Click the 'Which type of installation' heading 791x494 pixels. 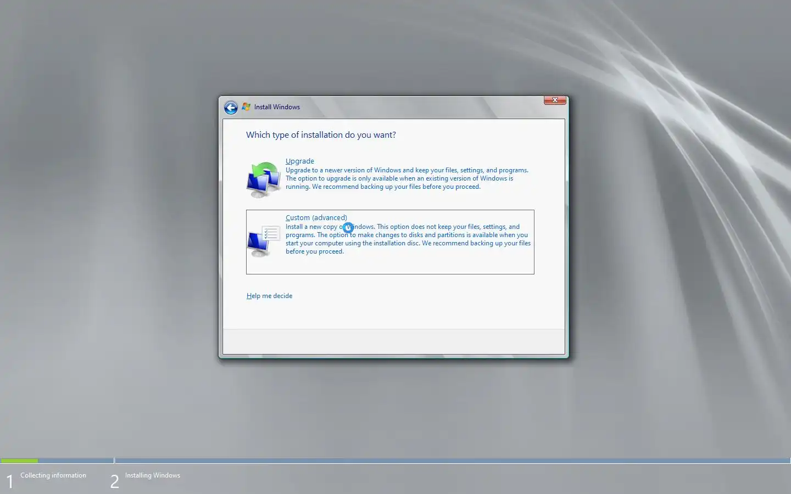click(321, 135)
